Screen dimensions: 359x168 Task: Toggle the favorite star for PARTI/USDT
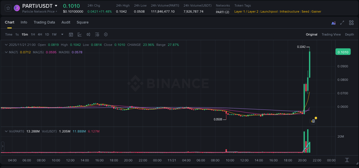[8, 8]
